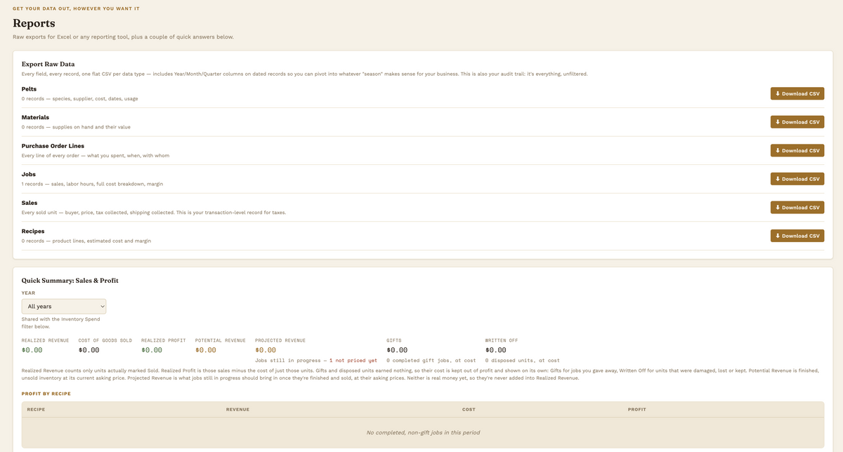Click the Profit column header in profit table
Viewport: 843px width, 452px height.
tap(636, 409)
